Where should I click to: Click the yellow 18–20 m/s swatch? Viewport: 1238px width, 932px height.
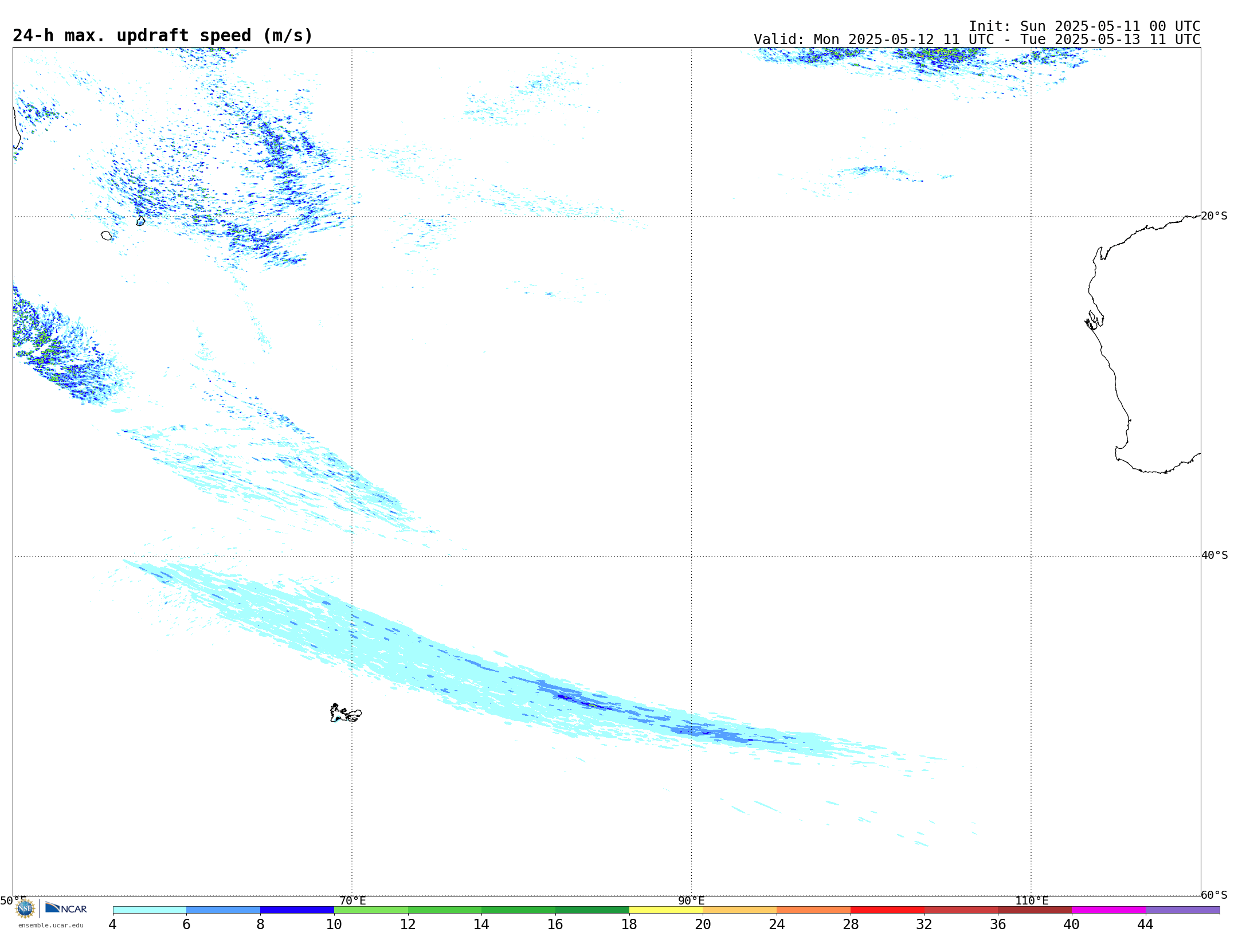(666, 910)
